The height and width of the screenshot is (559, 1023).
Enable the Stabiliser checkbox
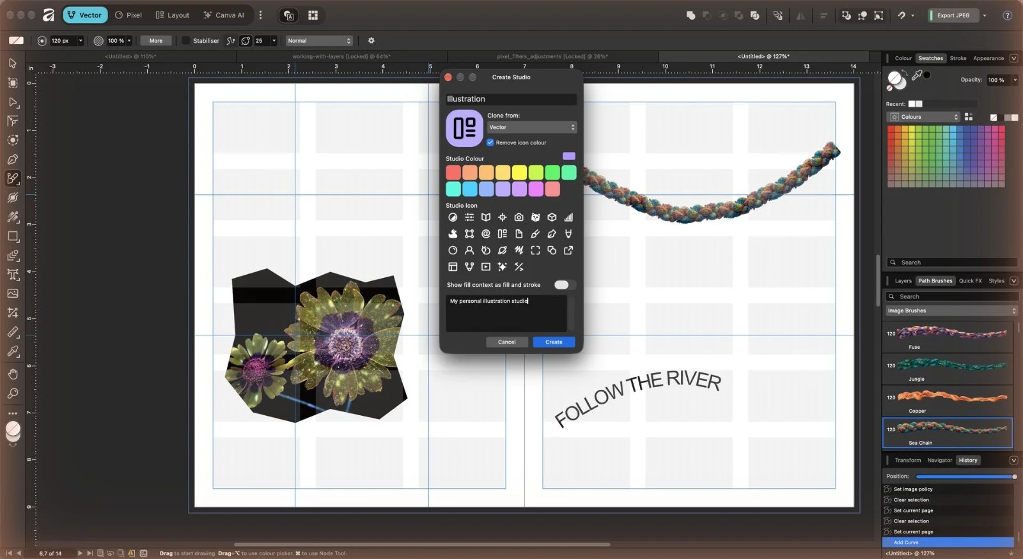pos(186,41)
